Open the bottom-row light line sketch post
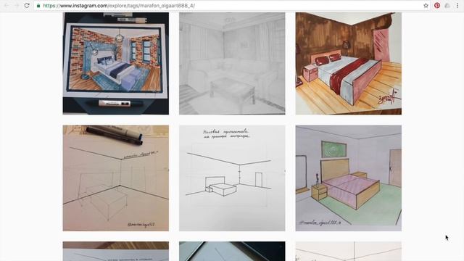 pyautogui.click(x=348, y=252)
